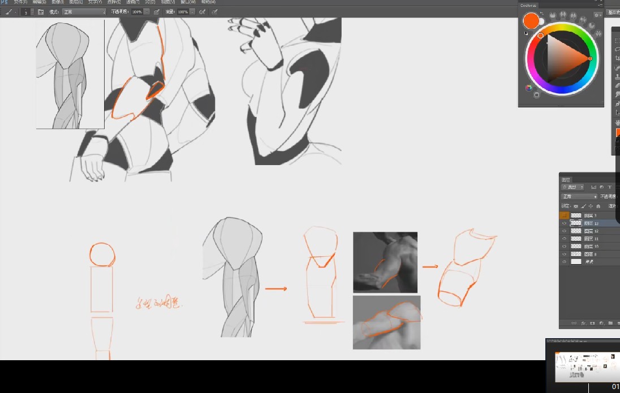Show the hidden 图层 3 layer
The height and width of the screenshot is (393, 620).
[564, 215]
